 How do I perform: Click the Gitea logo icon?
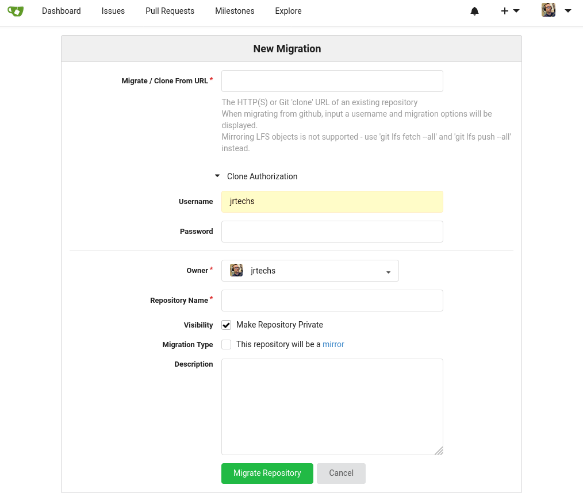(x=16, y=11)
